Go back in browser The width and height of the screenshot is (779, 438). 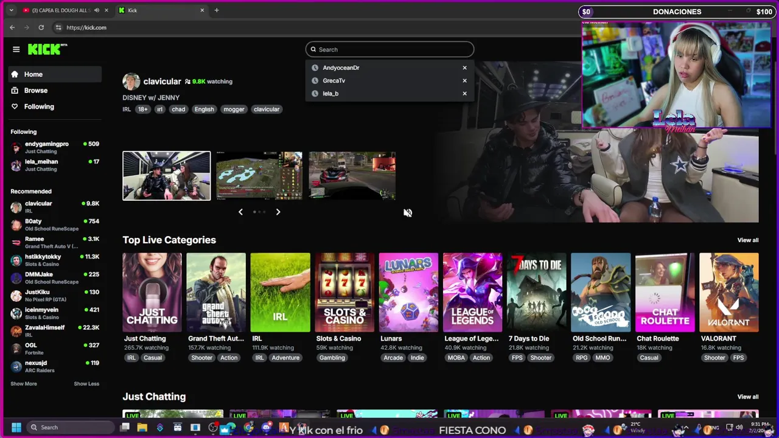[12, 27]
